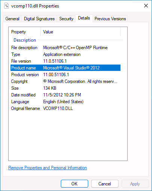This screenshot has width=152, height=191.
Task: Confirm with the OK button
Action: click(74, 184)
